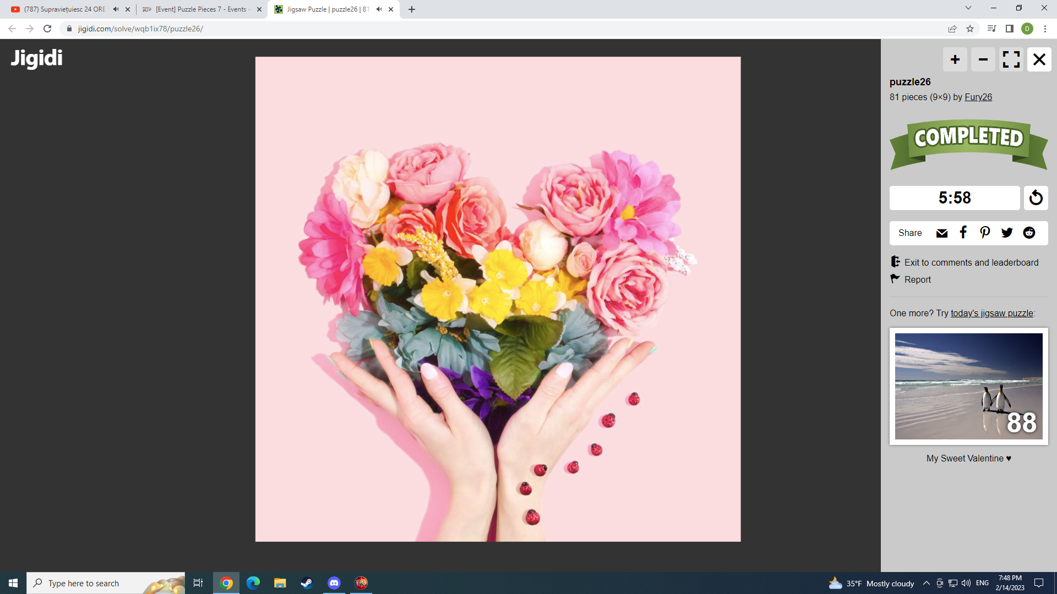
Task: Open the Meet Now tray icon
Action: (x=940, y=583)
